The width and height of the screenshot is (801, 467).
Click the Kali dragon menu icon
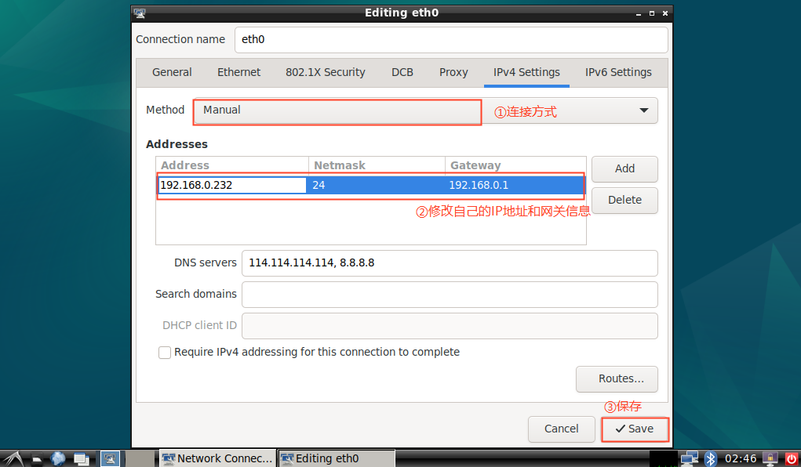coord(13,458)
